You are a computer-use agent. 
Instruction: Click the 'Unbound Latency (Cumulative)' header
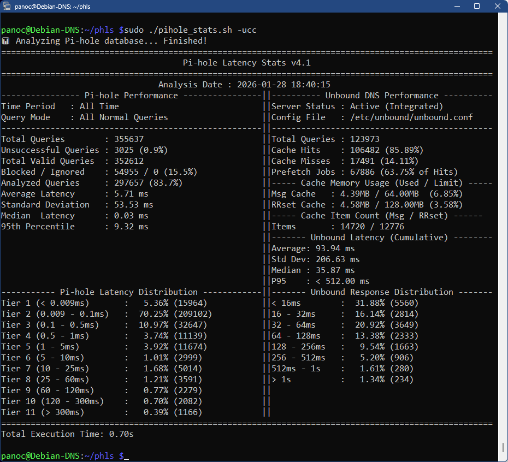pyautogui.click(x=379, y=238)
